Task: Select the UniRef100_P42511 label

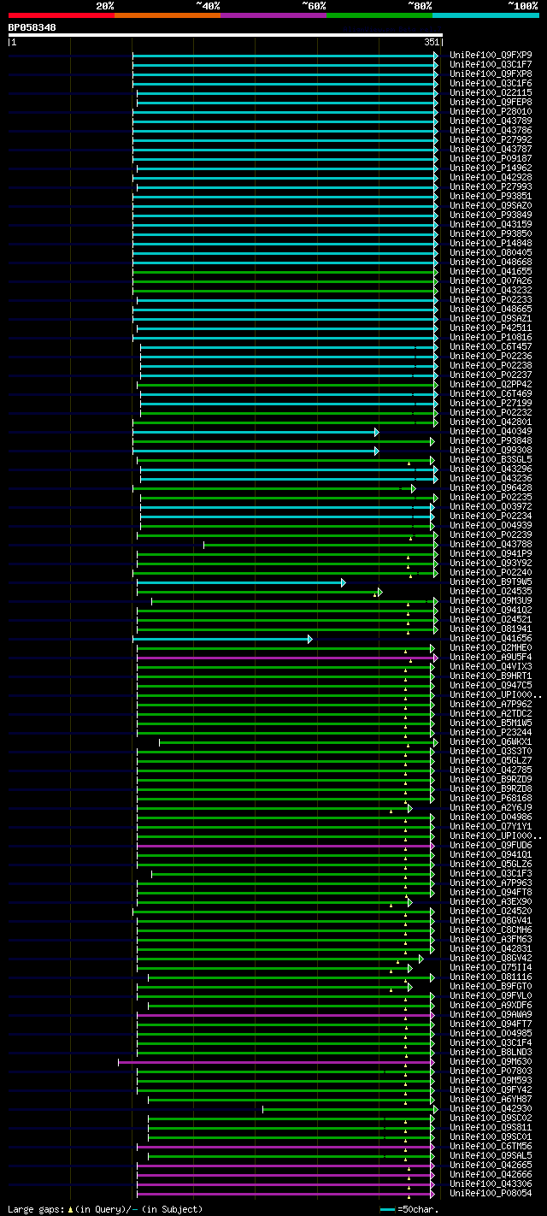Action: [491, 328]
